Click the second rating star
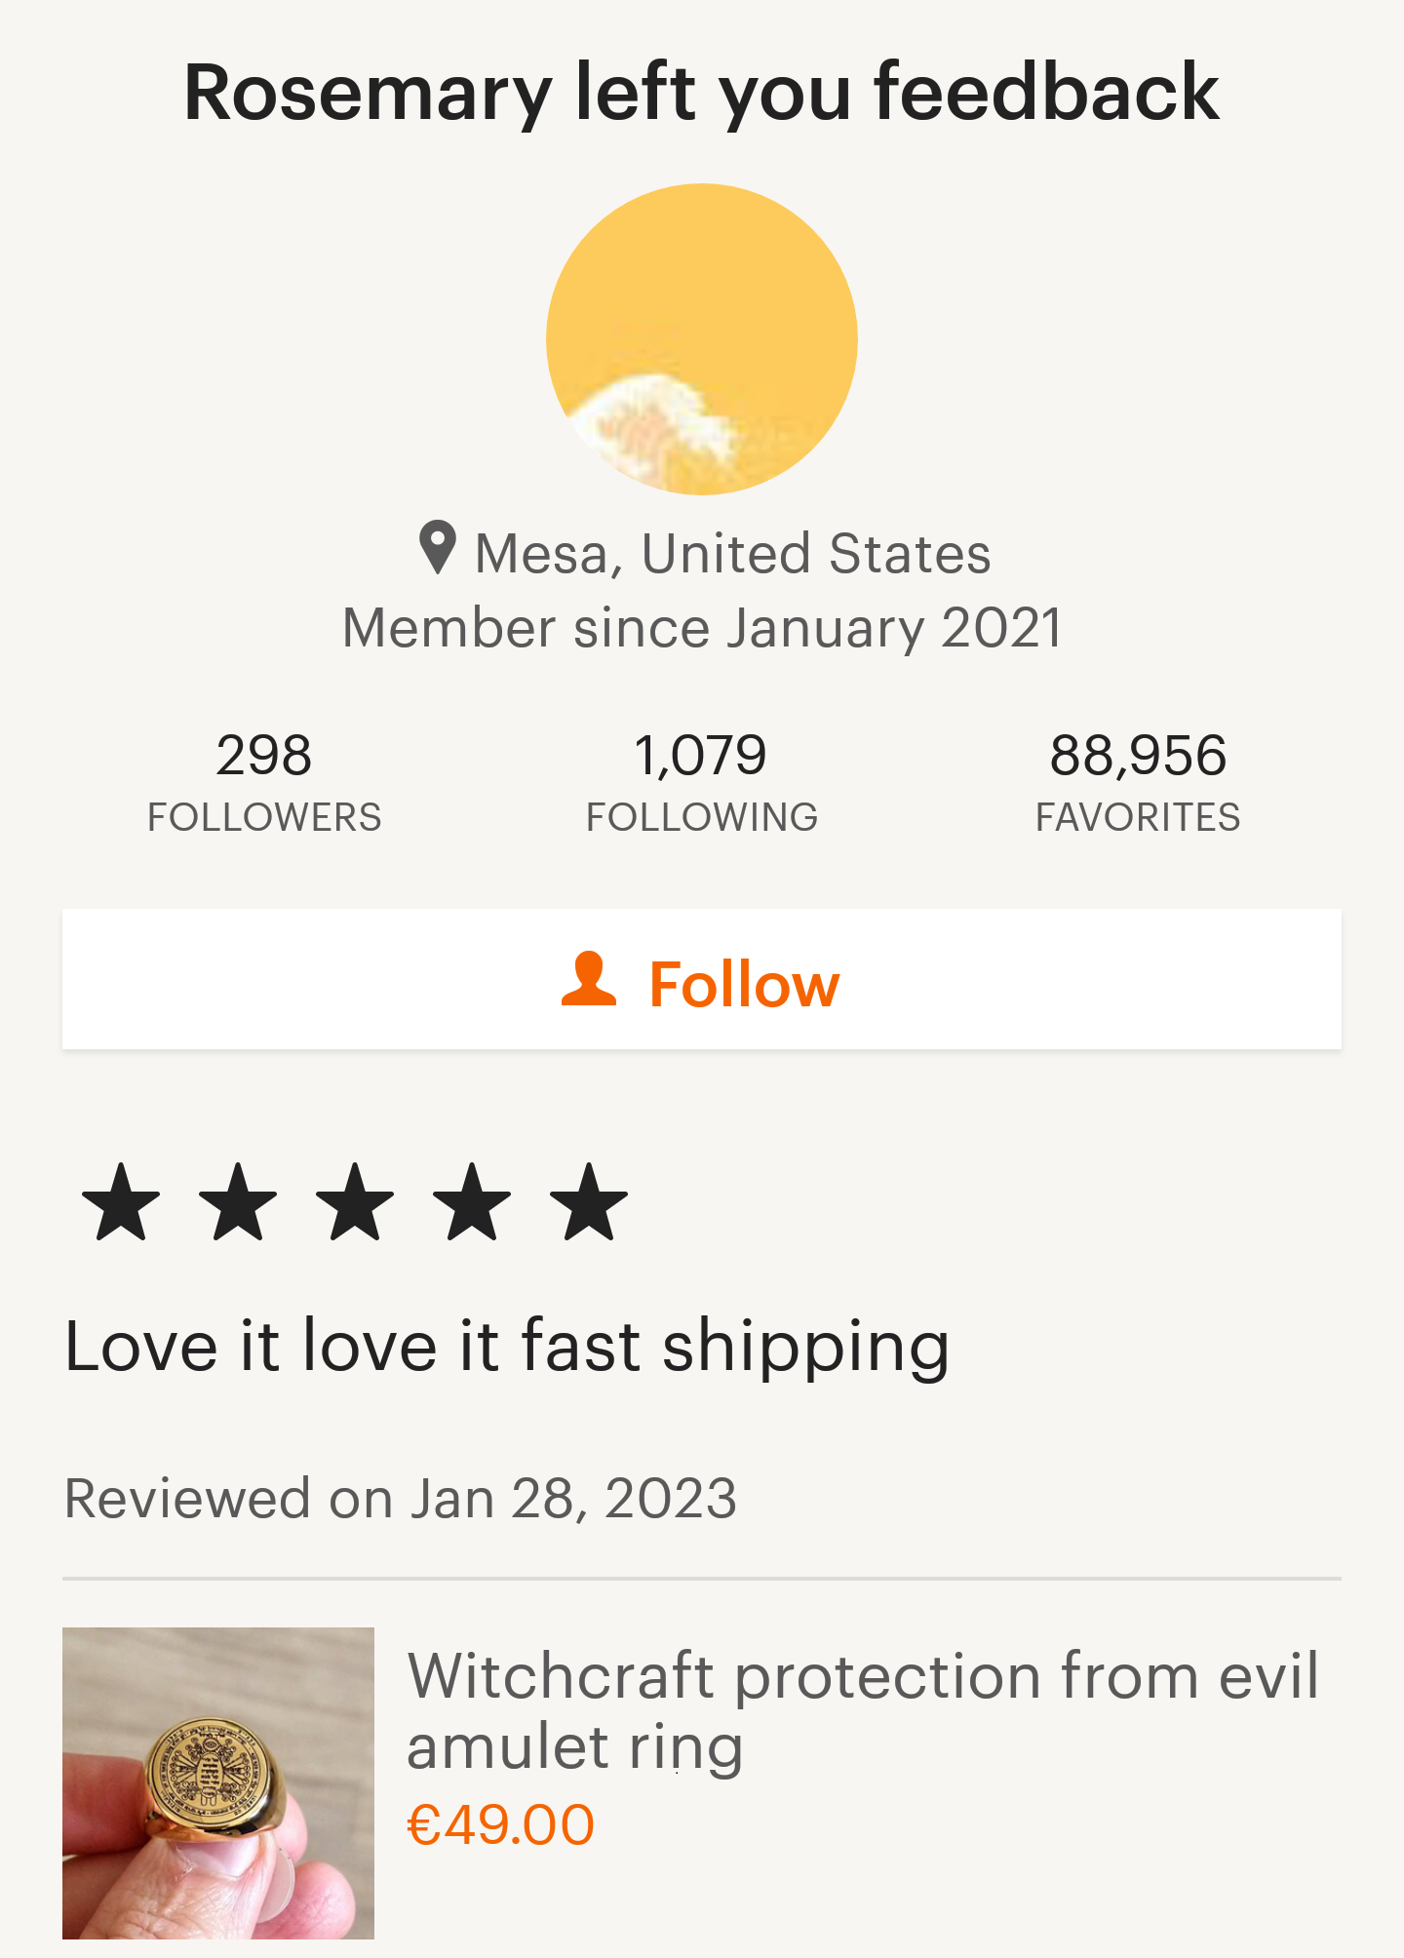The height and width of the screenshot is (1958, 1404). tap(238, 1201)
